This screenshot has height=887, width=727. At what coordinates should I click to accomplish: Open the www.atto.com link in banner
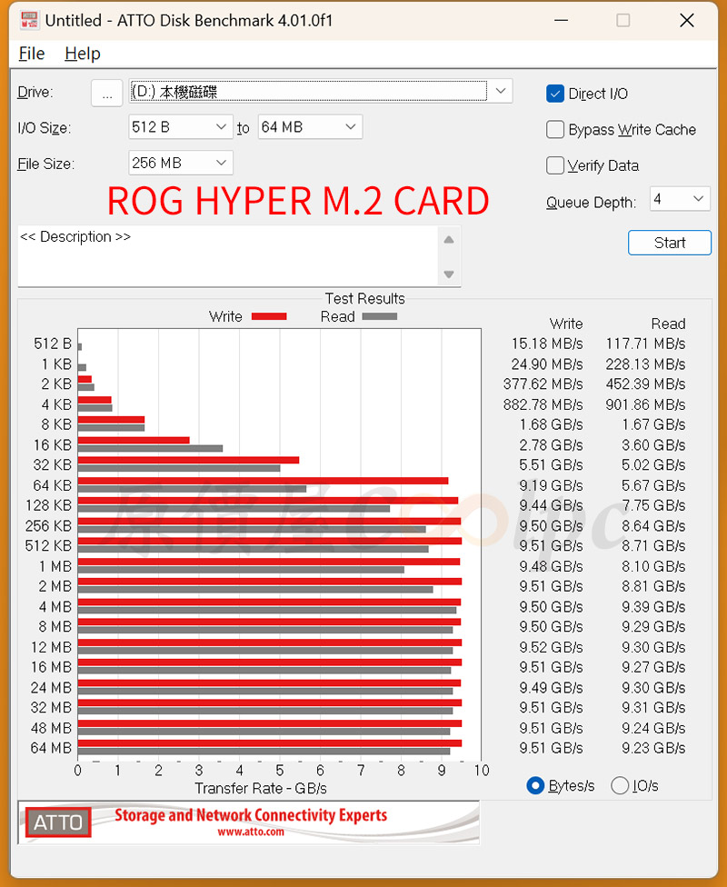point(251,832)
